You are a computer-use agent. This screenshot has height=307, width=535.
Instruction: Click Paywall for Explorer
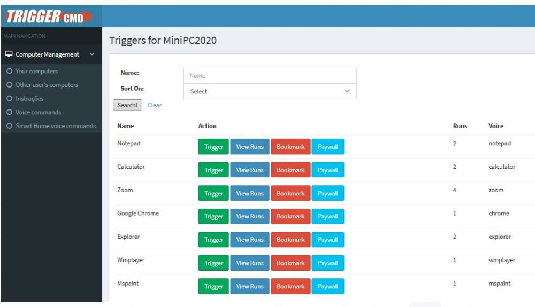coord(328,240)
